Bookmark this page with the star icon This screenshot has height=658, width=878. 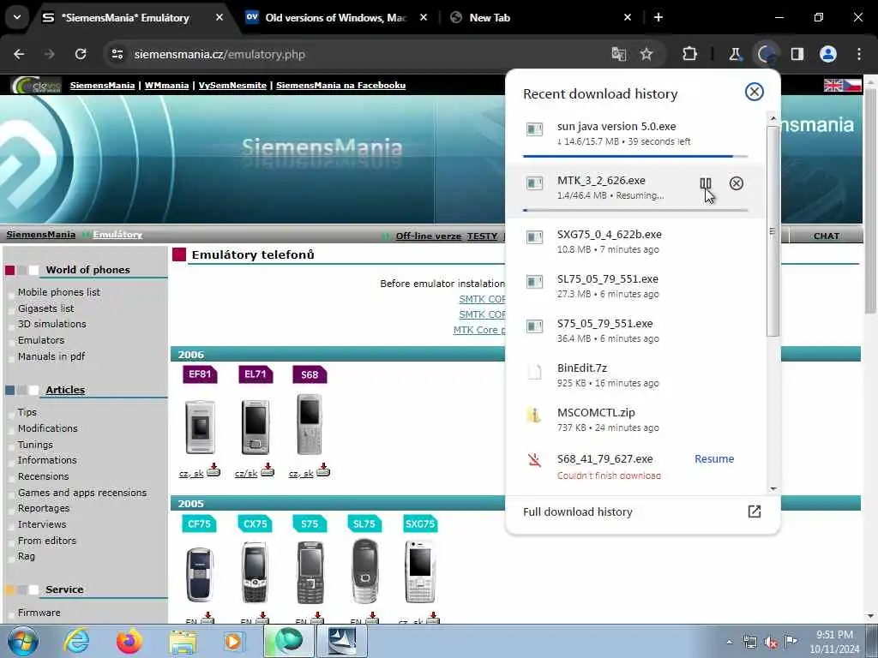(x=646, y=54)
